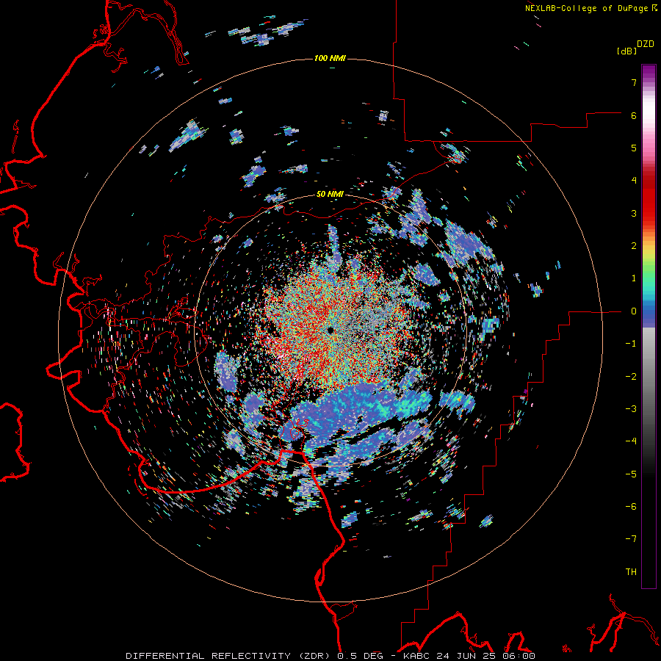The width and height of the screenshot is (661, 661).
Task: Click the 2 tick label on color scale
Action: (x=634, y=246)
